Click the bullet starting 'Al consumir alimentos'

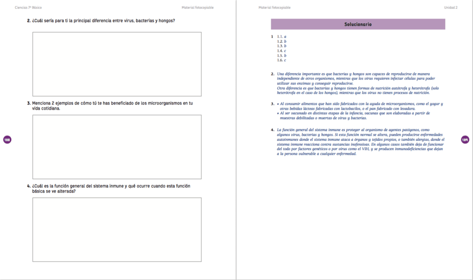tap(359, 106)
